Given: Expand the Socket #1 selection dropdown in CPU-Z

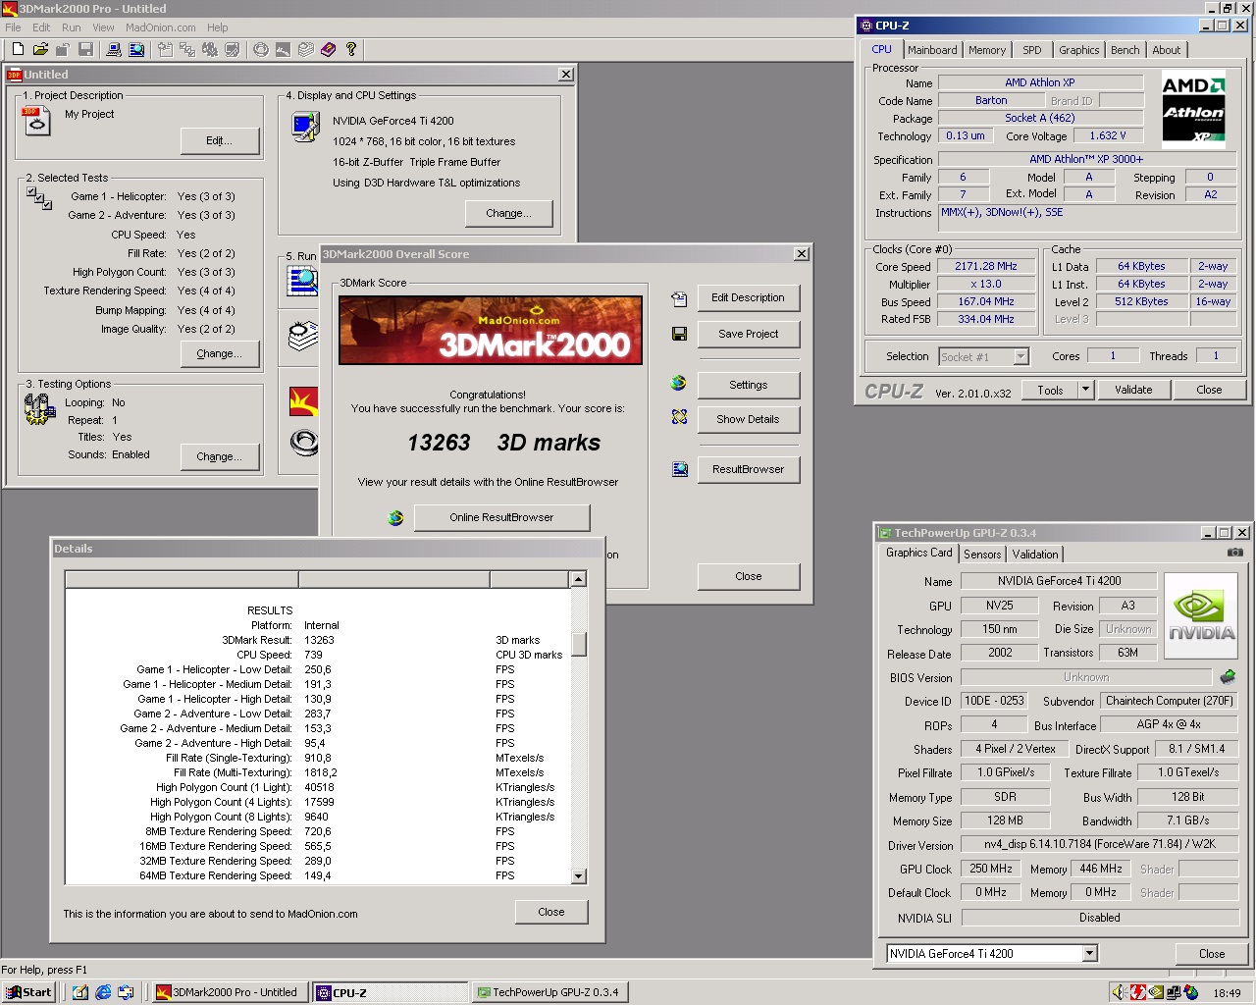Looking at the screenshot, I should point(1020,356).
